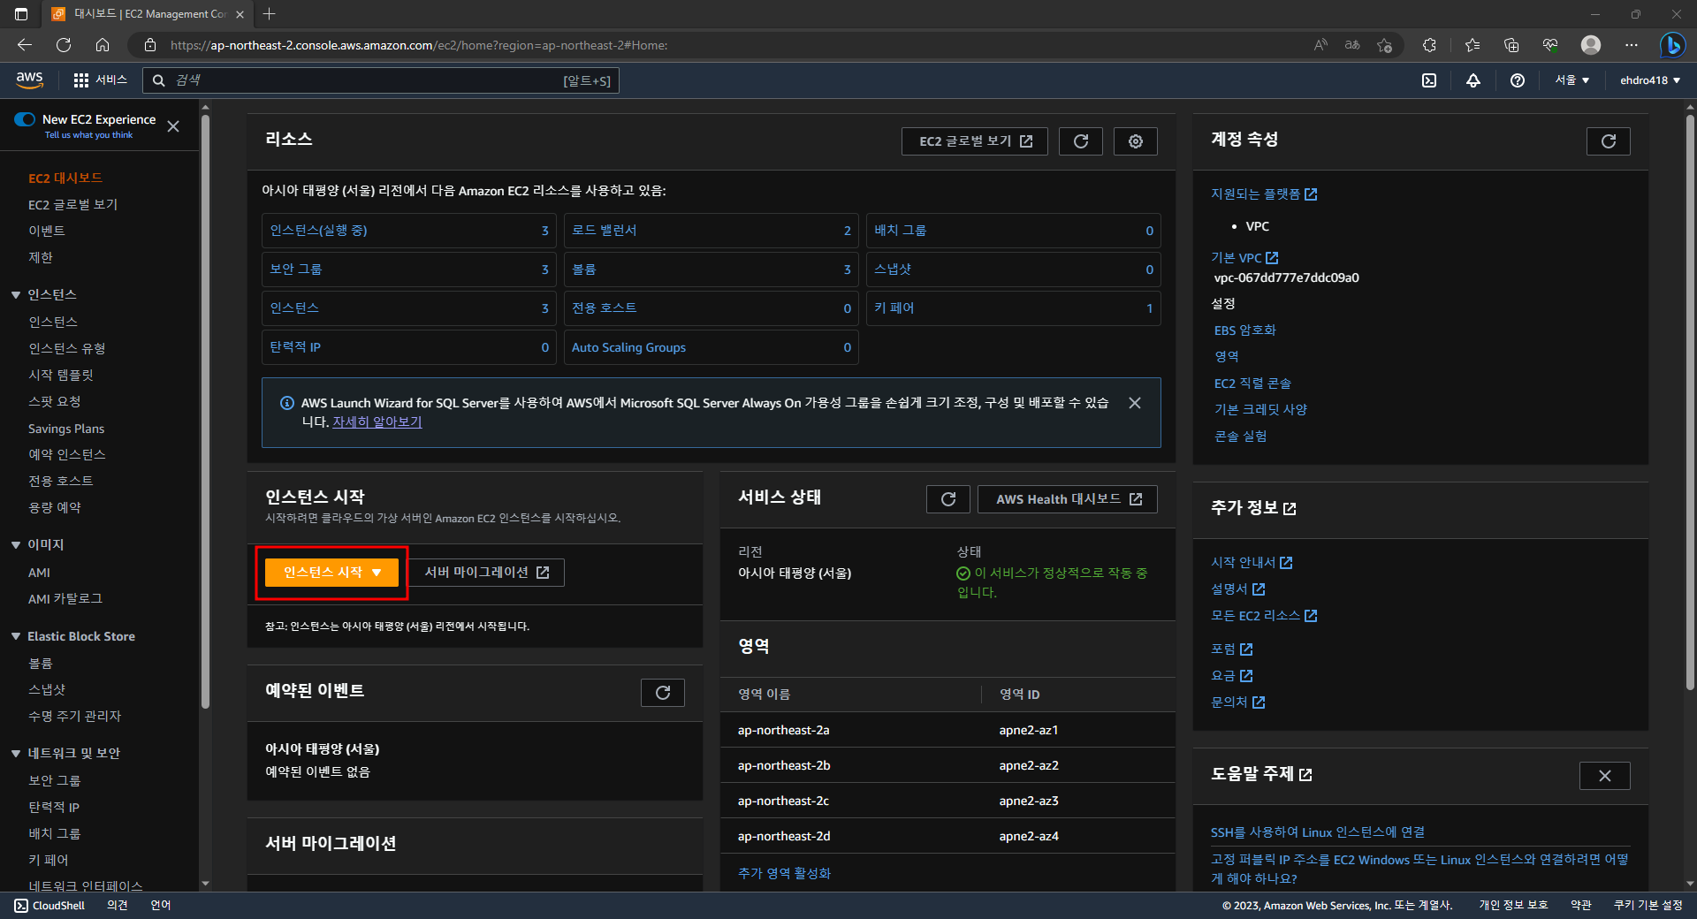Open browser extensions icon
This screenshot has width=1697, height=919.
click(x=1429, y=45)
